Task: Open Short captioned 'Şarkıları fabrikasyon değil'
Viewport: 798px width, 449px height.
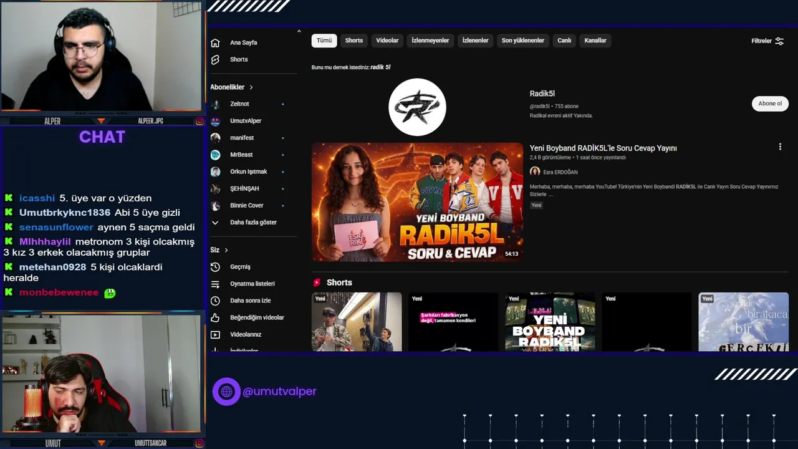Action: tap(453, 322)
